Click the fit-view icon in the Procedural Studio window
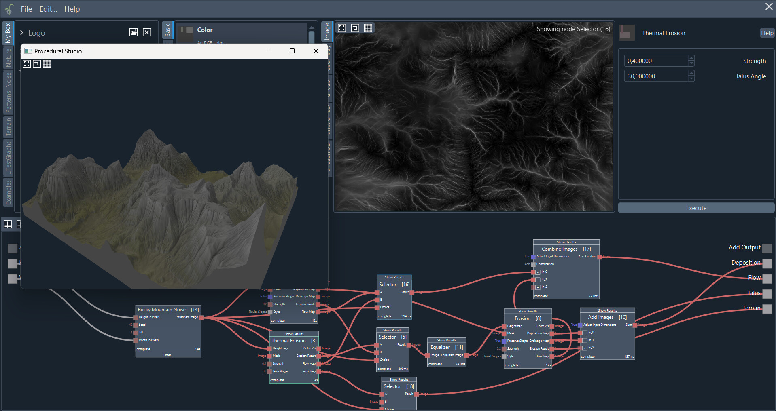Viewport: 776px width, 411px height. pos(26,64)
